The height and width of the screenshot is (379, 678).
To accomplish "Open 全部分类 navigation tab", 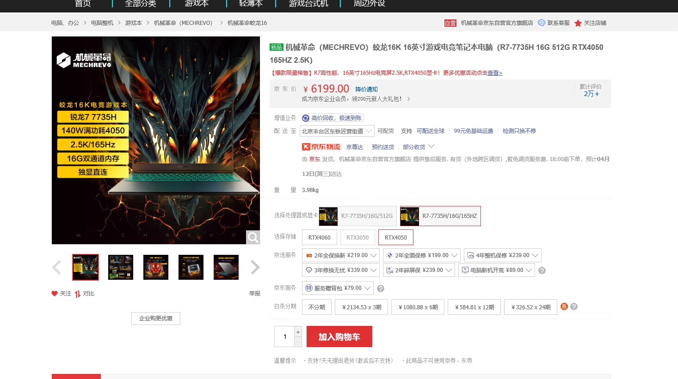I will (141, 4).
